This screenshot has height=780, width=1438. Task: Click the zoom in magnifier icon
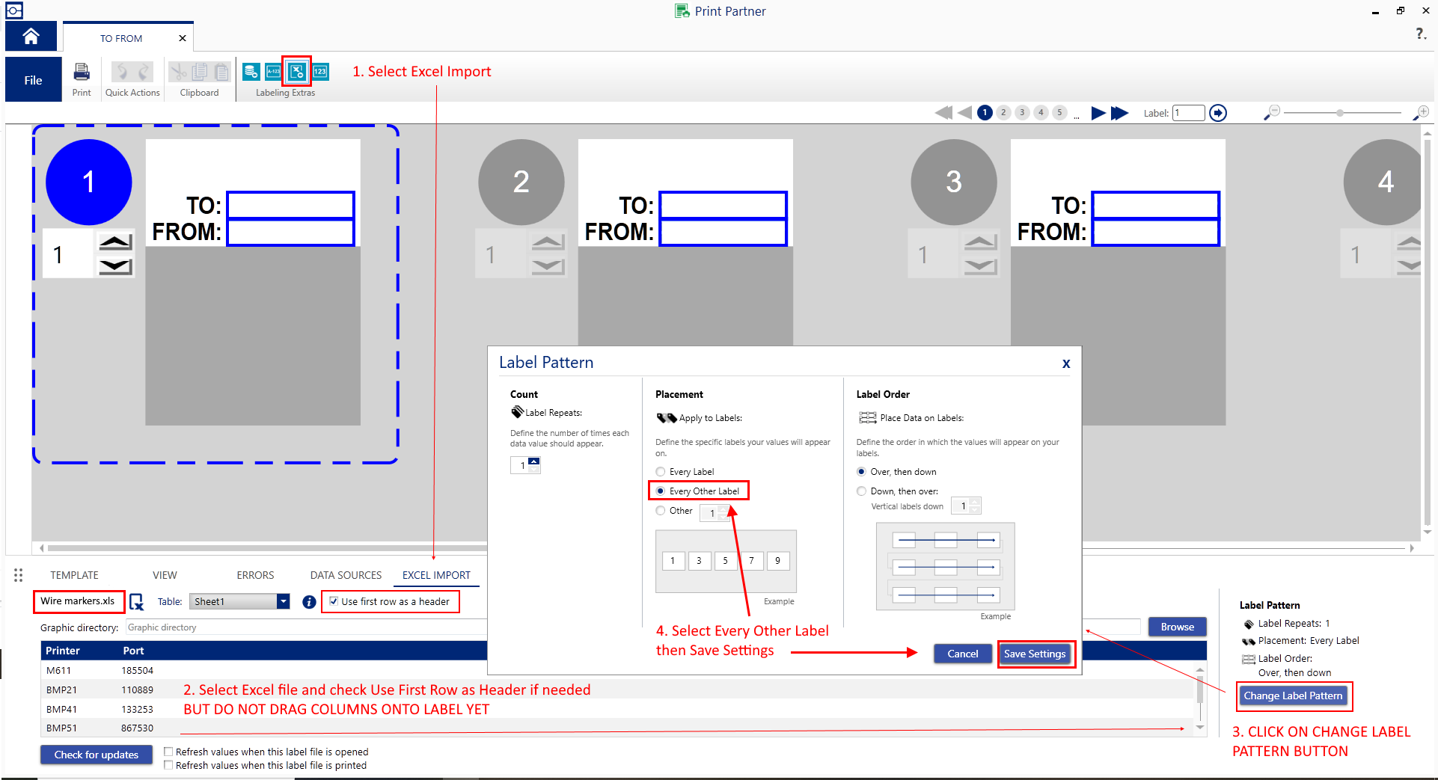1420,113
